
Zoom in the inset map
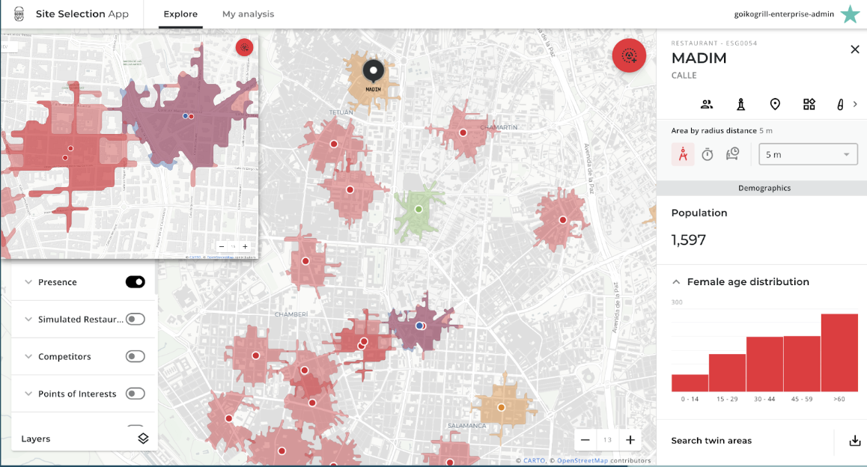coord(245,246)
